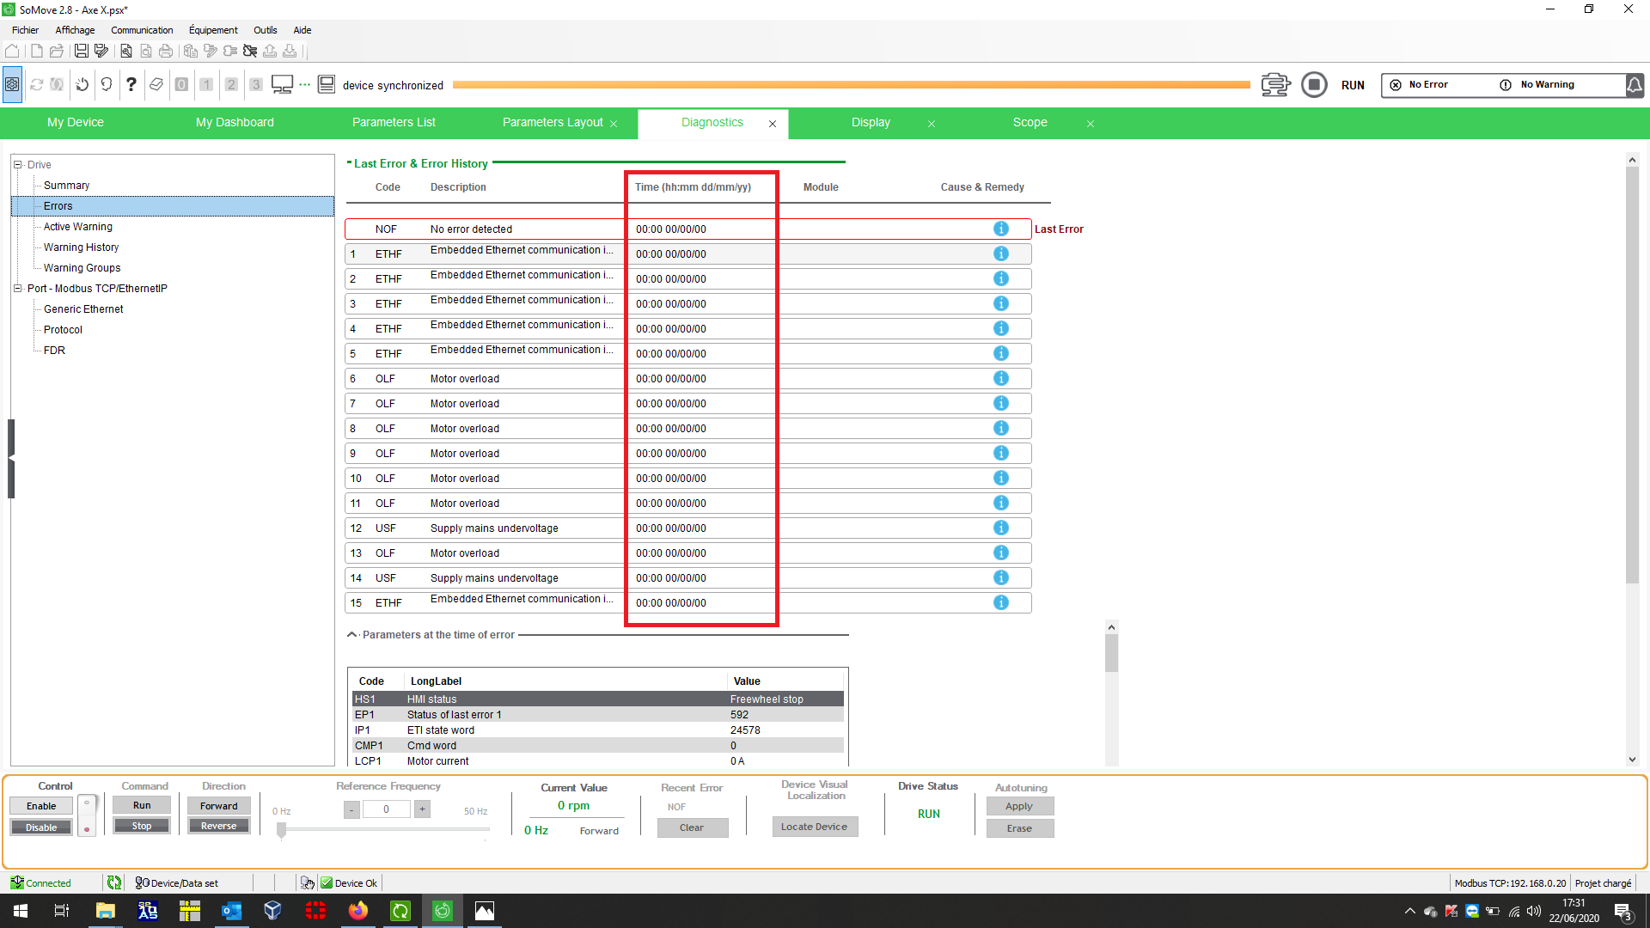The height and width of the screenshot is (928, 1650).
Task: Click the Locate Device button
Action: tap(814, 827)
